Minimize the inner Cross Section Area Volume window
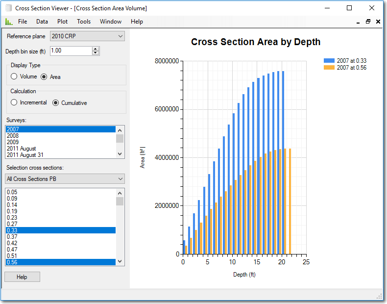Viewport: 387px width, 304px height. (358, 22)
